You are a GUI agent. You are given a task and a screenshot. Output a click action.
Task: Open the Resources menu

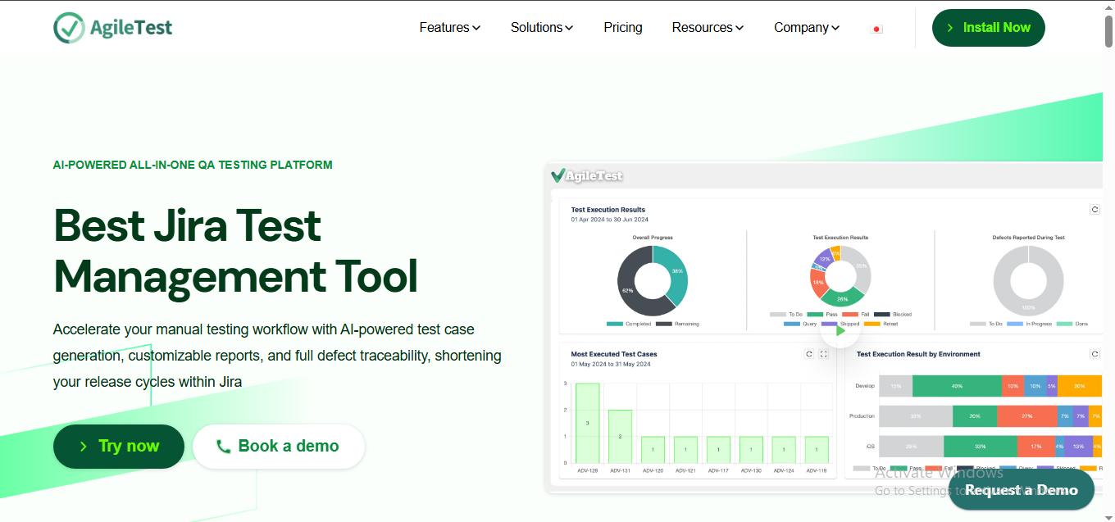[707, 27]
